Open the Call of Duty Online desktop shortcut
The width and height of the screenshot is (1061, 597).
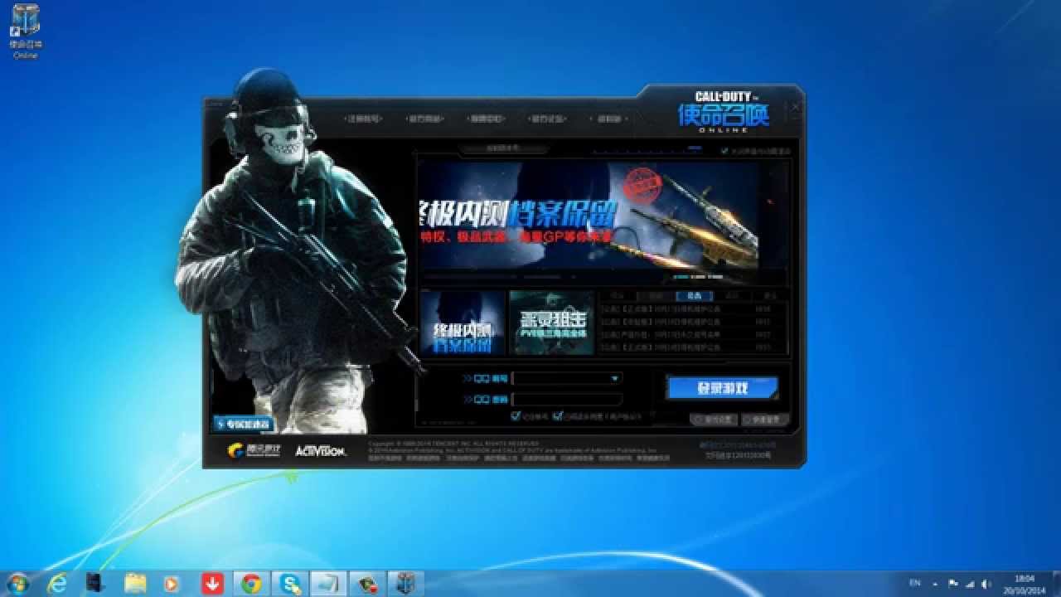click(x=26, y=32)
